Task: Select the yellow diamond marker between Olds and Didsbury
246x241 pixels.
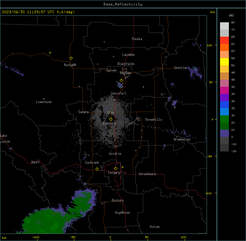Action: [x=111, y=119]
